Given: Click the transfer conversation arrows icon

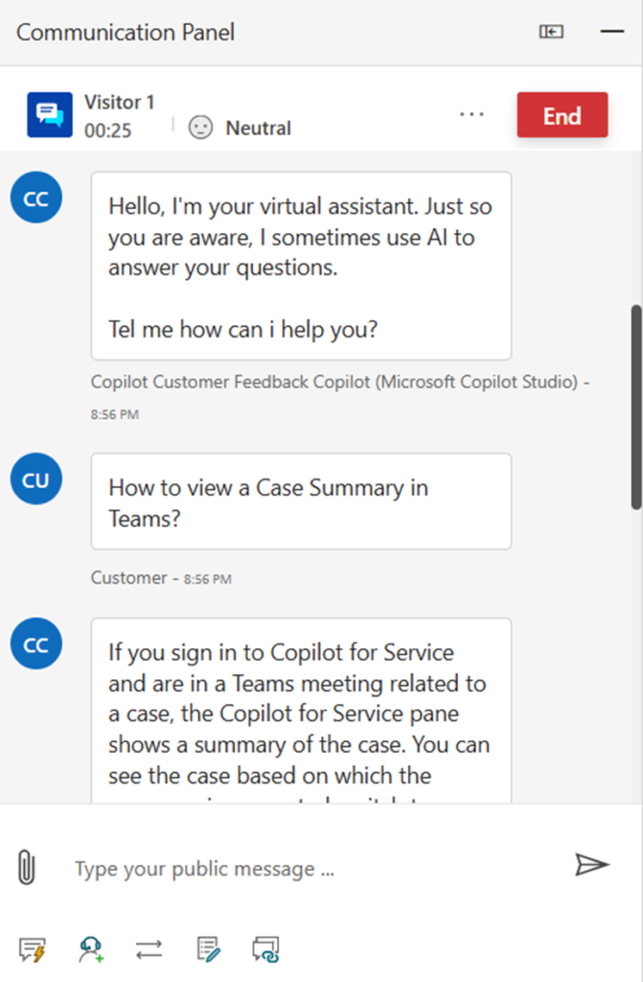Looking at the screenshot, I should pyautogui.click(x=149, y=949).
